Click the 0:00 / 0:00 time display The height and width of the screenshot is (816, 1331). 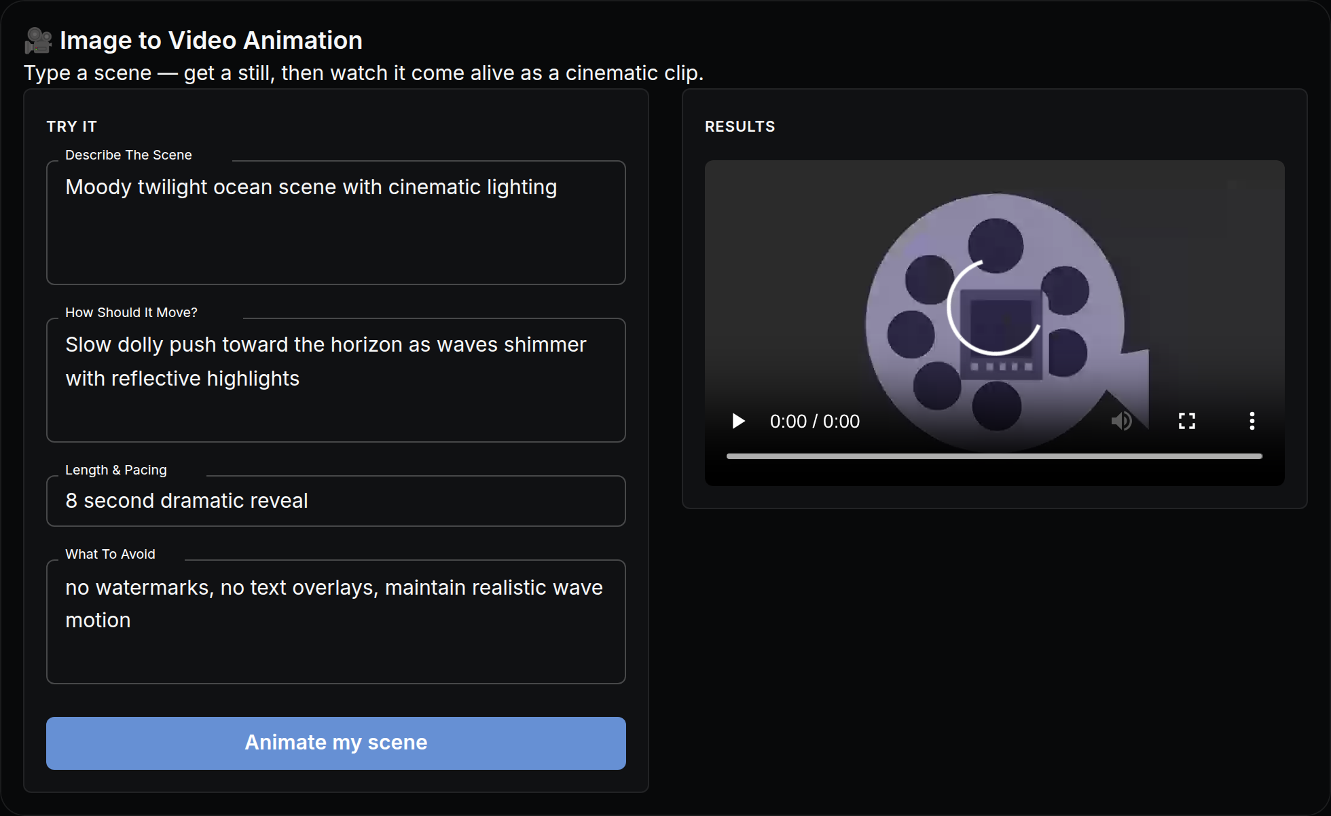815,422
